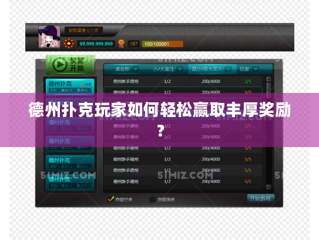The width and height of the screenshot is (319, 240).
Task: Toggle the checked 隐藏空桌 checkbox
Action: point(110,199)
